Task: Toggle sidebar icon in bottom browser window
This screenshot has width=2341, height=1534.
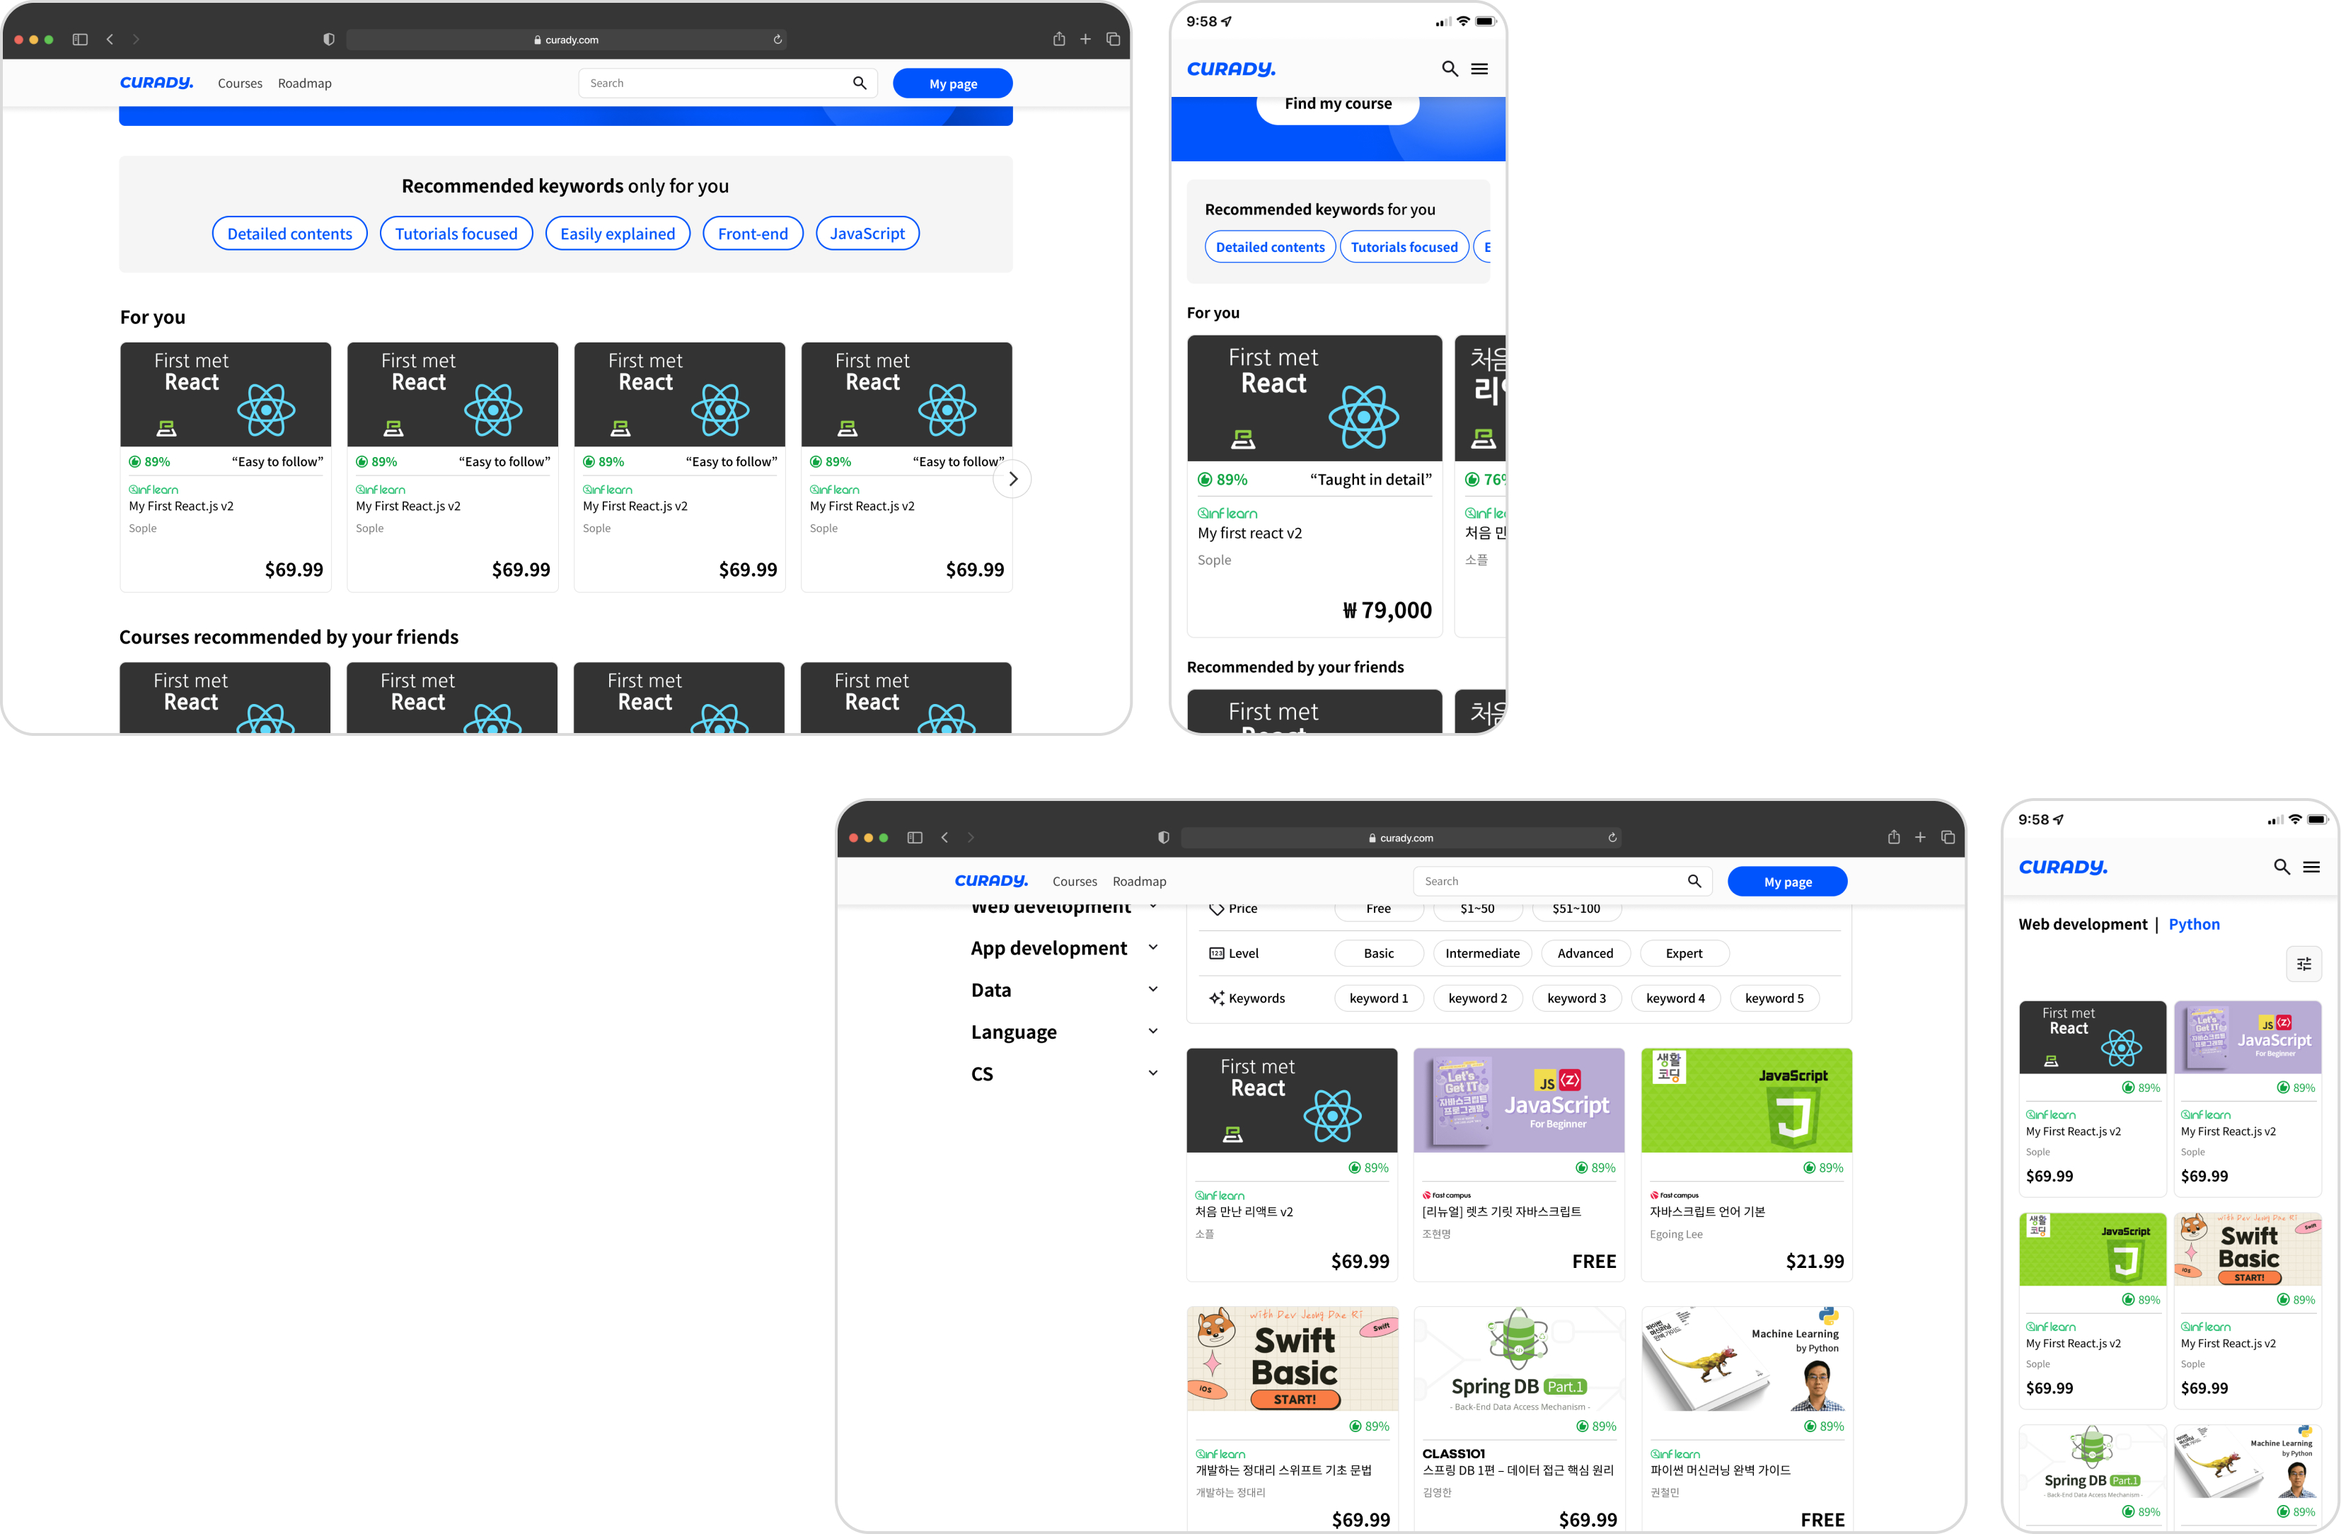Action: click(x=914, y=837)
